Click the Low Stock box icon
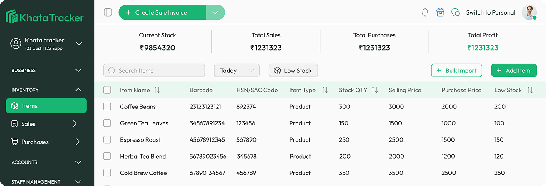This screenshot has height=186, width=546. [277, 71]
